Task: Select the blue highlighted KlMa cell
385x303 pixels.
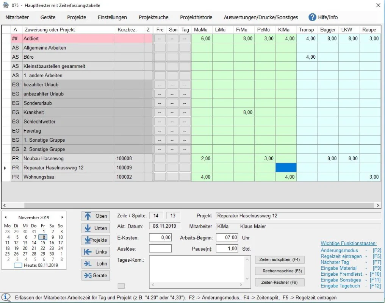Action: 286,167
